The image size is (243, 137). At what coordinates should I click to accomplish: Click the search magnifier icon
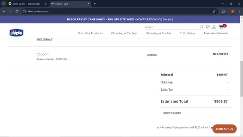(202, 27)
